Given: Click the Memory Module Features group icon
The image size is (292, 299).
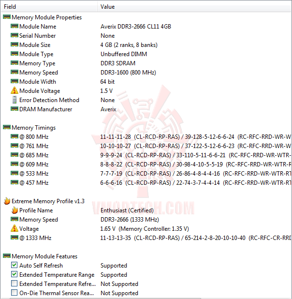Looking at the screenshot, I should pos(7,256).
